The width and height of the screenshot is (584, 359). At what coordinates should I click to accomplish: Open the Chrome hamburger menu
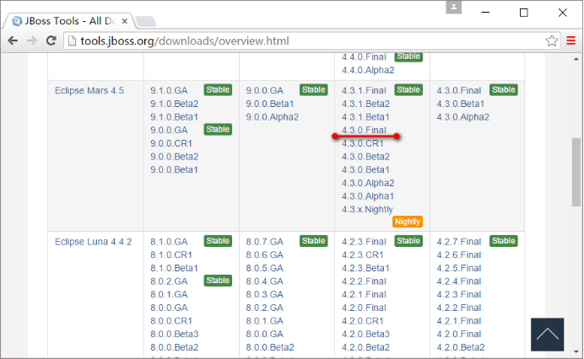[x=570, y=40]
